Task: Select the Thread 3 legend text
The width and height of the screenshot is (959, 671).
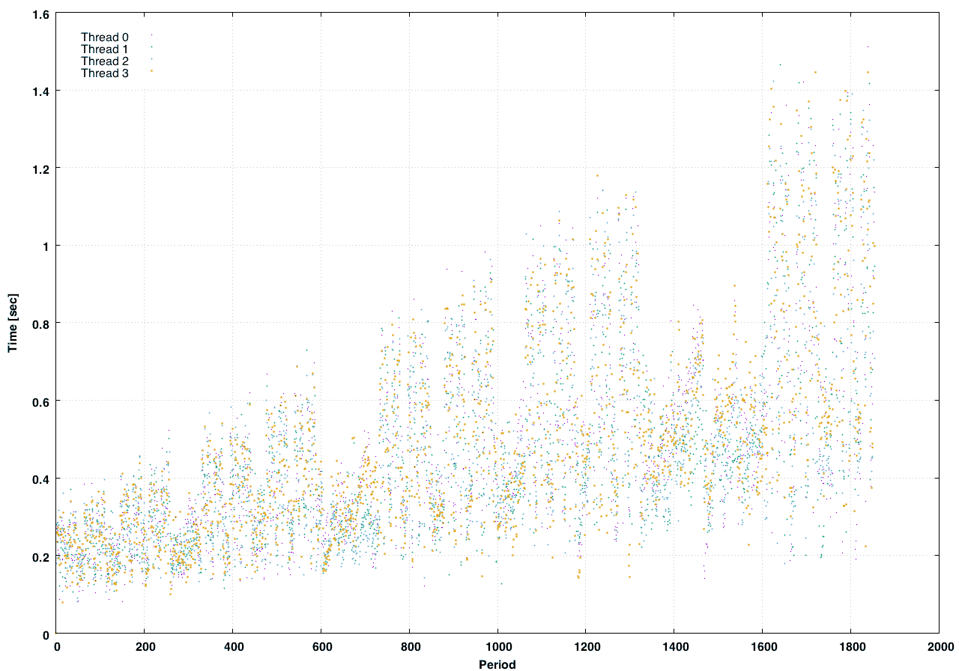Action: tap(100, 73)
